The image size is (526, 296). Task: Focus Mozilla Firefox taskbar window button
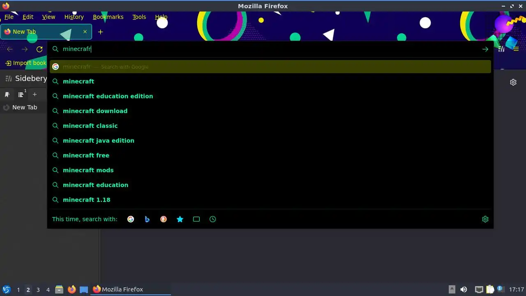131,289
